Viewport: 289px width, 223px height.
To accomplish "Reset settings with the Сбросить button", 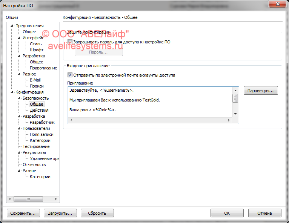I will 97,213.
